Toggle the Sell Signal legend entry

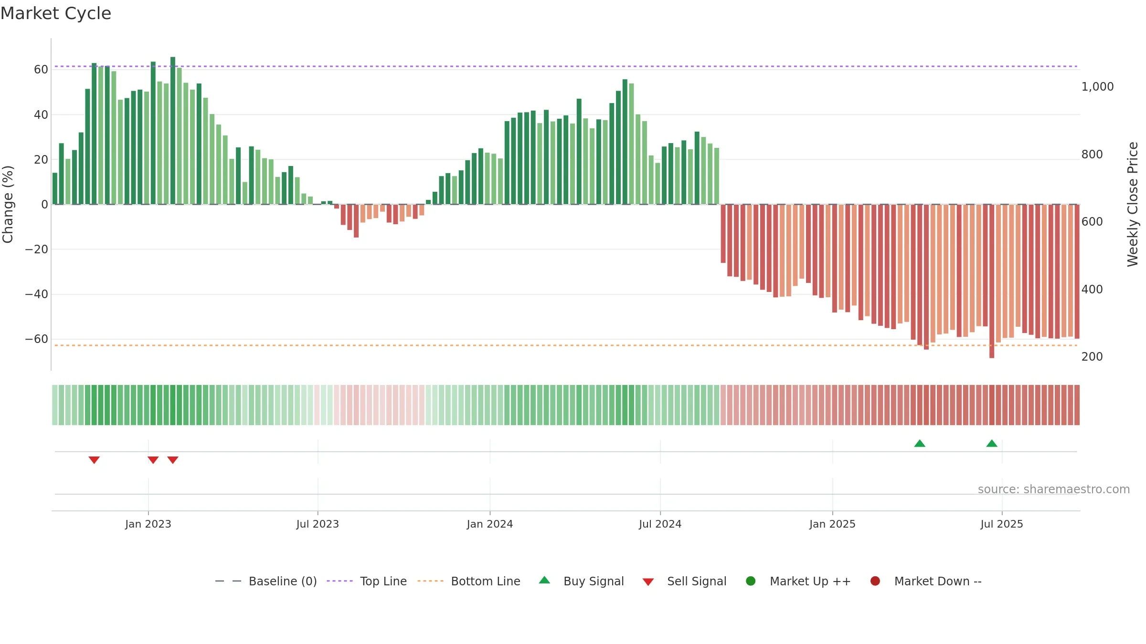click(684, 581)
